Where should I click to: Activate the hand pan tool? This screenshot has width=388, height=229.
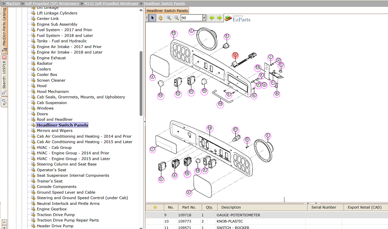pyautogui.click(x=160, y=18)
